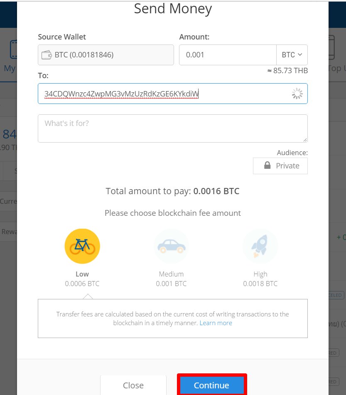Click the Total amount to pay text
Screen dimensions: 346x395
tap(173, 191)
